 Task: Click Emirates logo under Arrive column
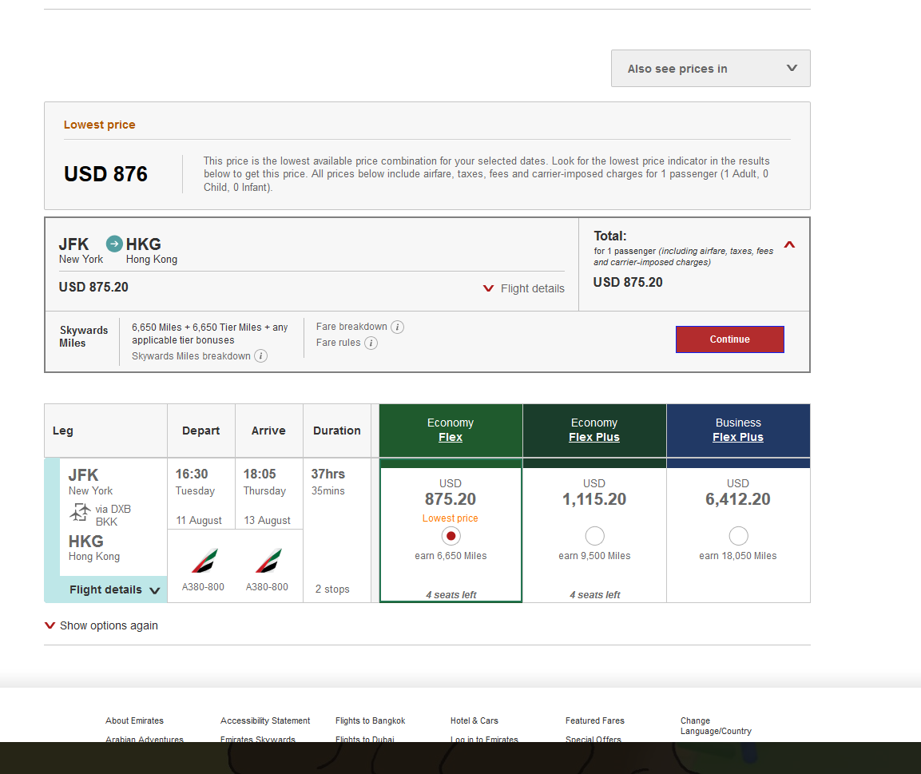(268, 561)
